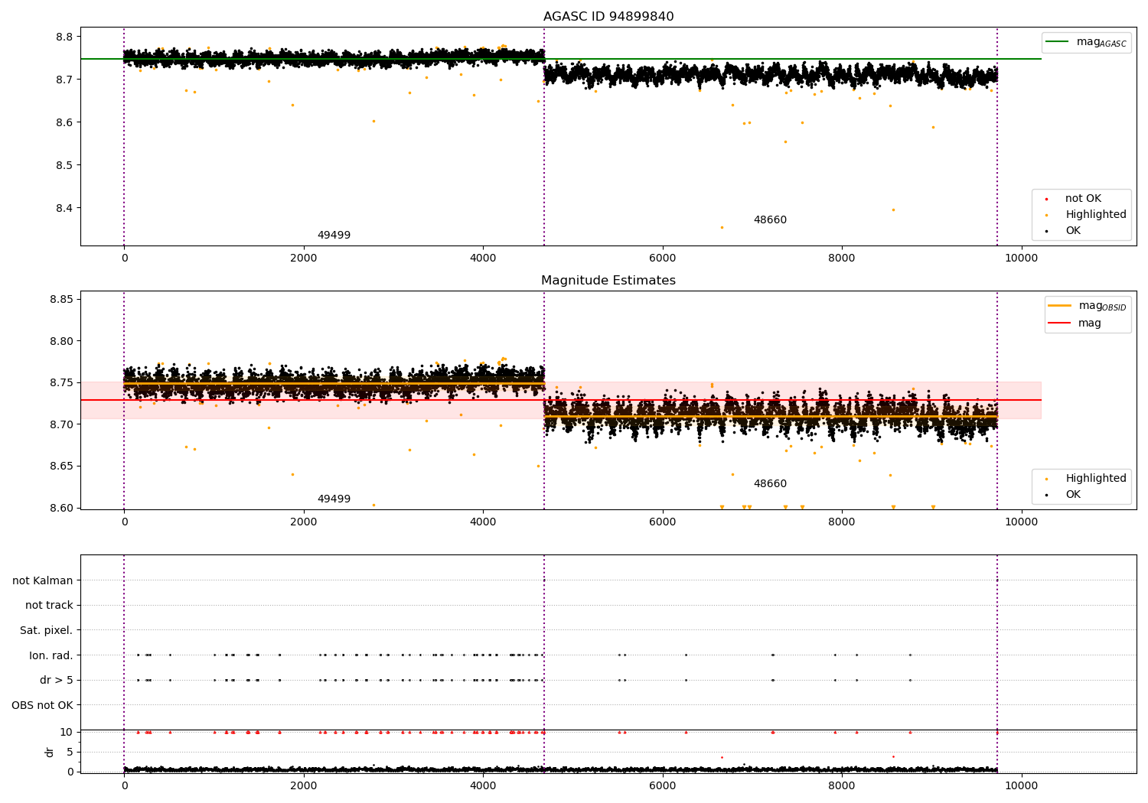Select 'Highlighted' in the AGASC ID plot legend
This screenshot has height=803, width=1148.
pyautogui.click(x=1096, y=215)
